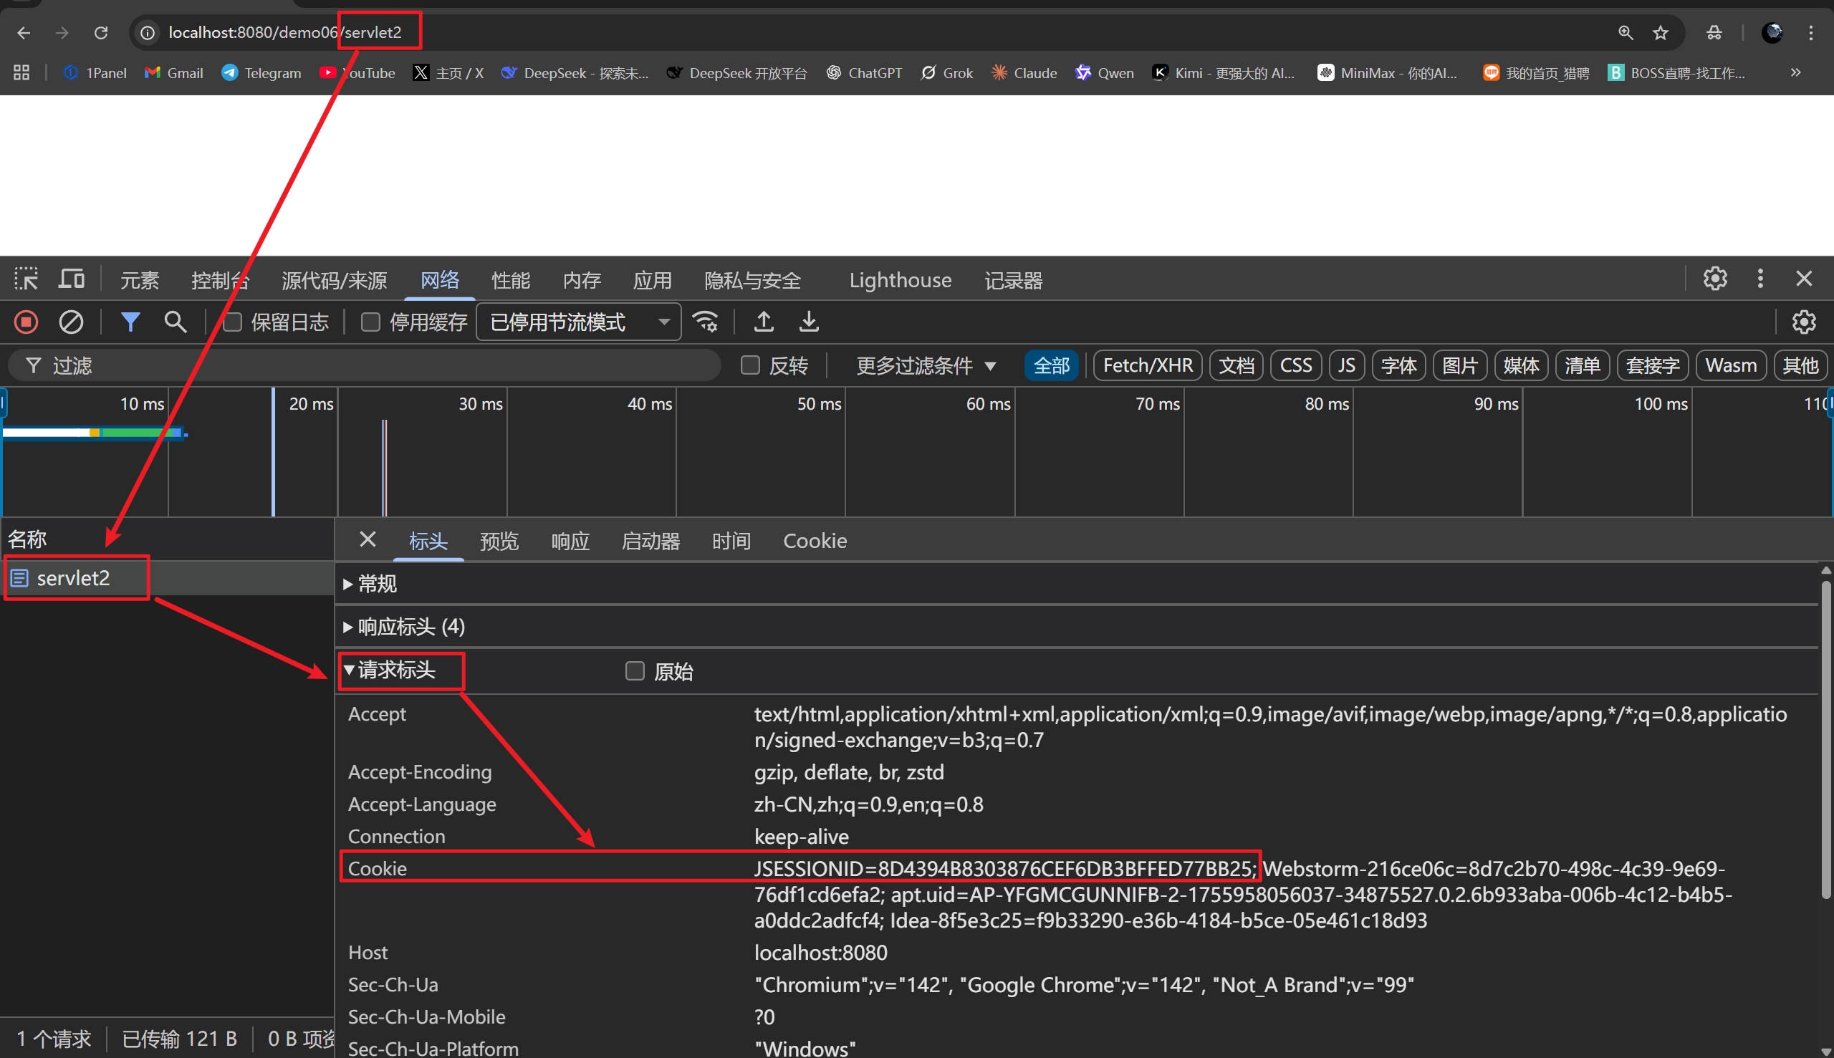1834x1058 pixels.
Task: Clear the network requests list
Action: pos(70,322)
